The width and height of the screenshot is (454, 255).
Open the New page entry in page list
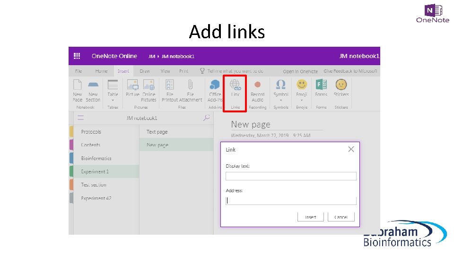coord(176,145)
